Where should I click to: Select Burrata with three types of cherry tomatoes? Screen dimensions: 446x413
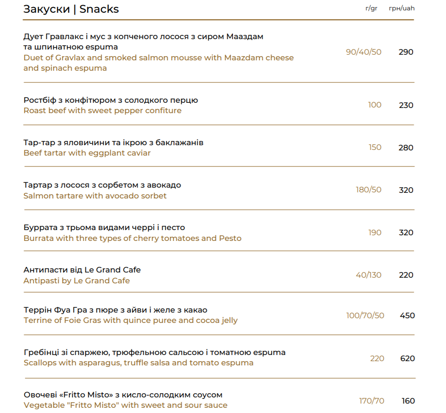pyautogui.click(x=132, y=238)
